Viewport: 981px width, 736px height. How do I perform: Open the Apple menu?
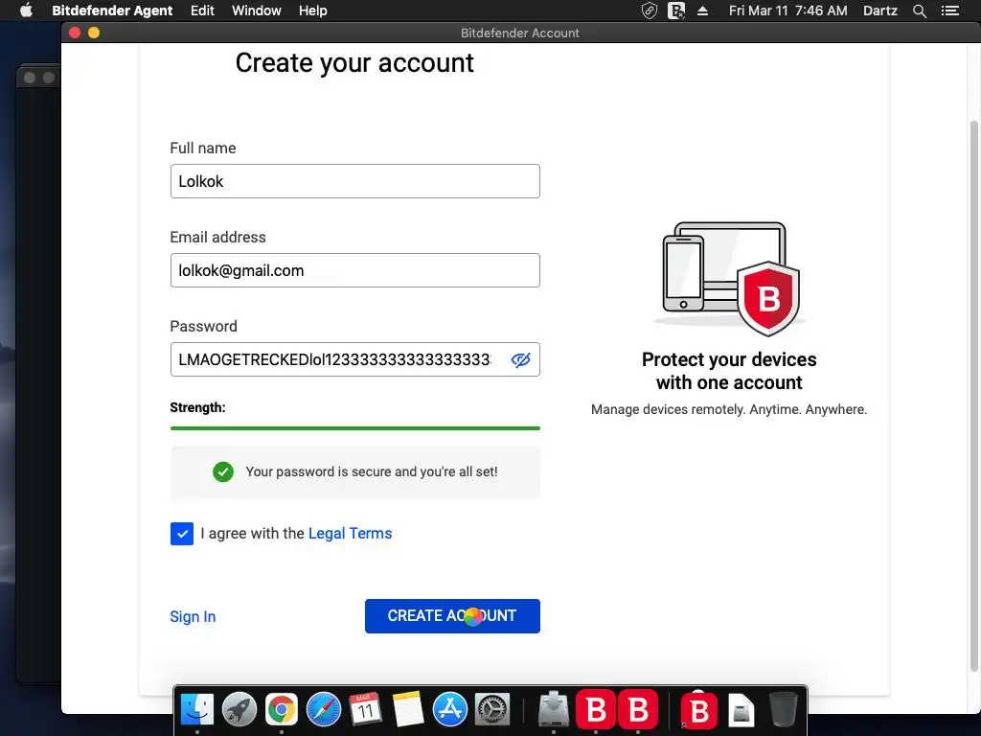[x=26, y=11]
